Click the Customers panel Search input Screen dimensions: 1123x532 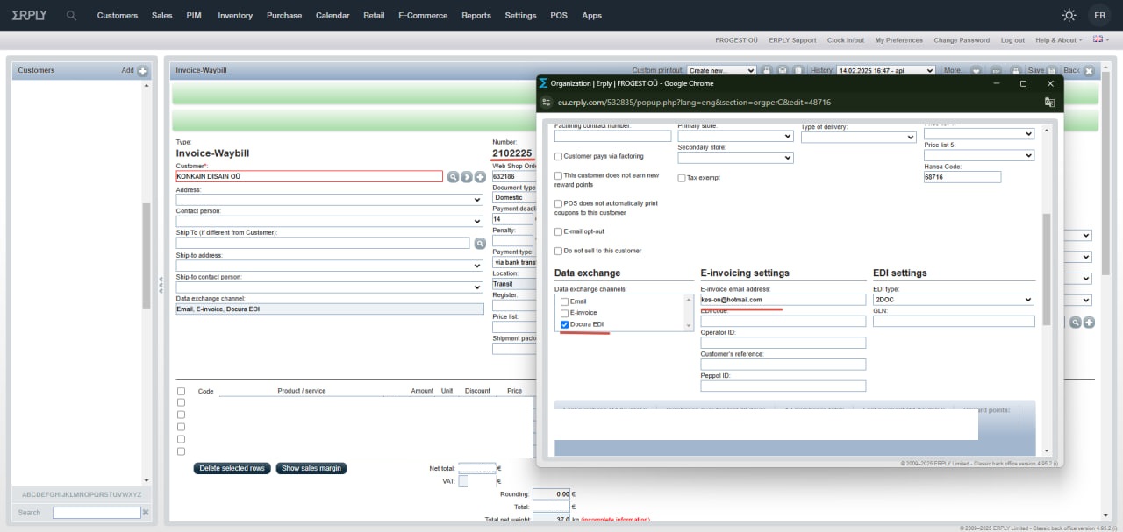click(x=97, y=513)
